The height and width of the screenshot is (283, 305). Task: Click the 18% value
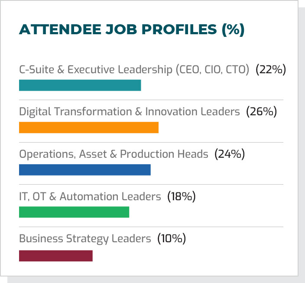(182, 196)
